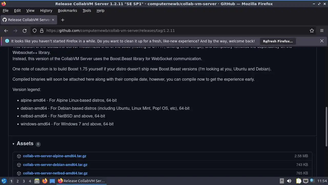Viewport: 328px width, 185px height.
Task: Download collab-vm-server-debian-amd64.tar.gz
Action: (x=55, y=165)
